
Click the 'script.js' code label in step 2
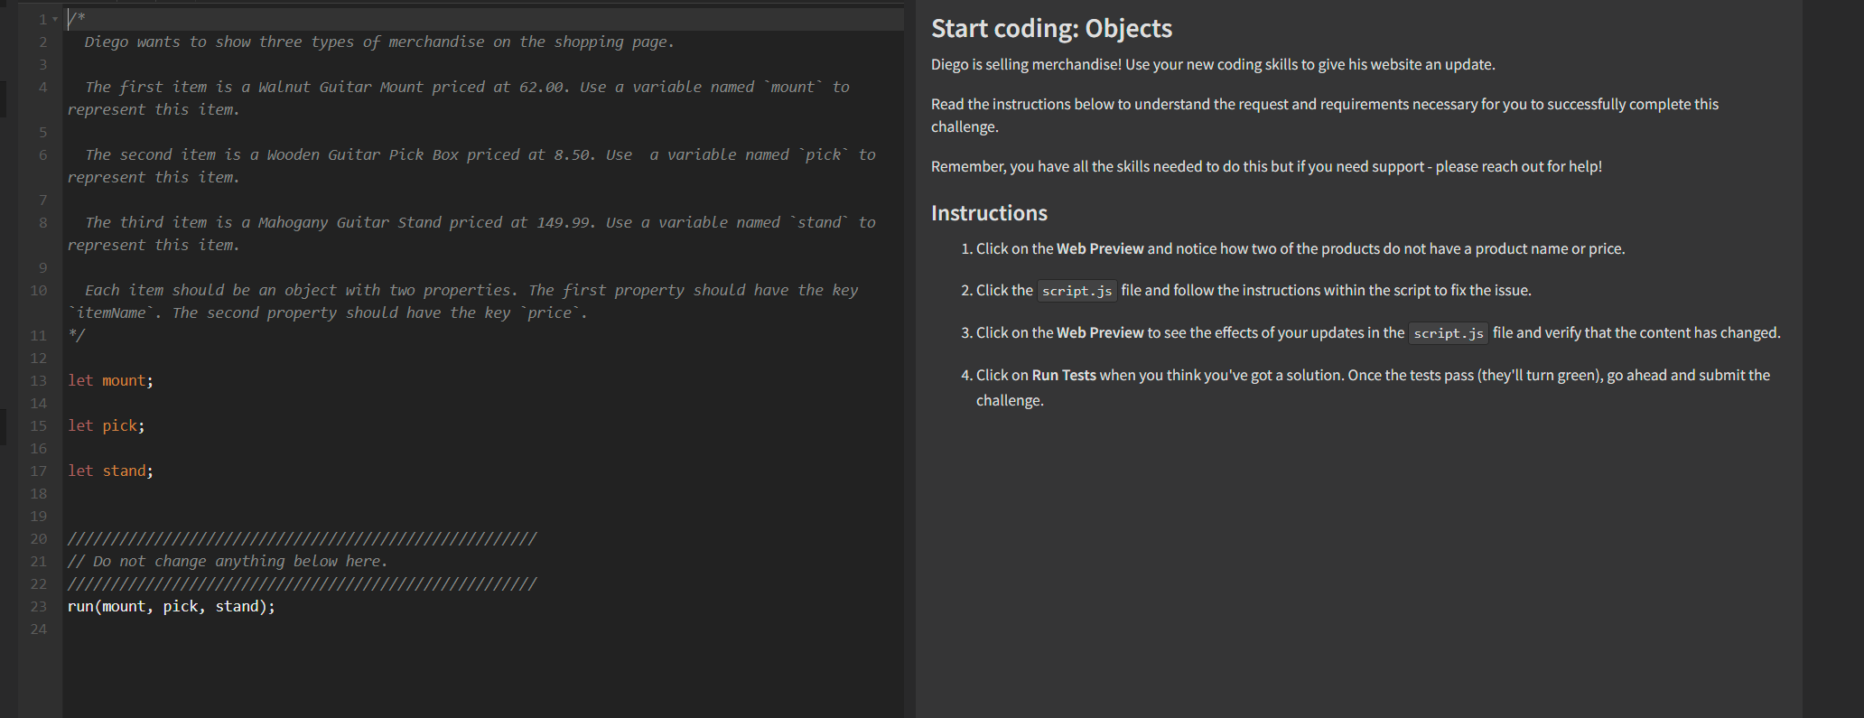point(1076,291)
